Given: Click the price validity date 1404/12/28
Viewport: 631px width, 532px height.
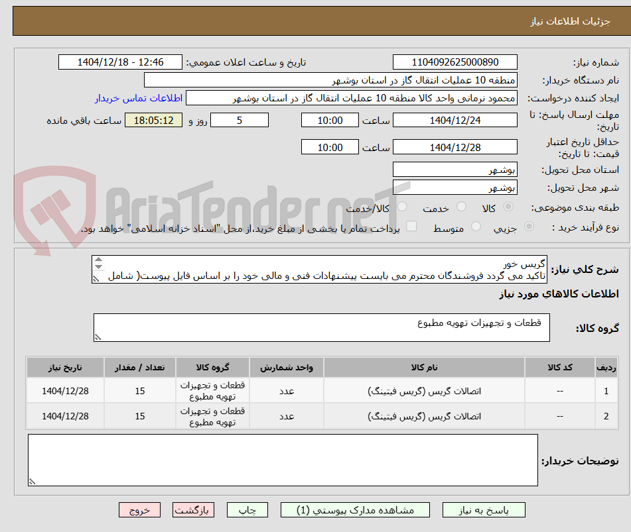Looking at the screenshot, I should [455, 147].
